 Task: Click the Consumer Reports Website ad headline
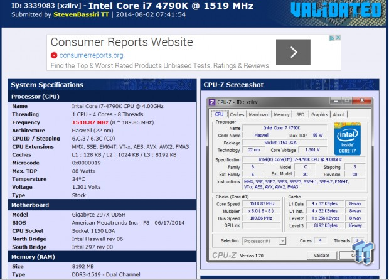point(122,42)
